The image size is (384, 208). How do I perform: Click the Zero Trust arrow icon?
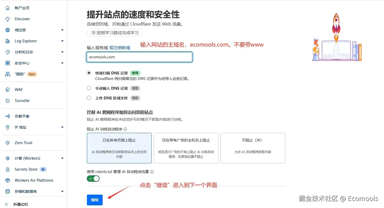(8, 143)
